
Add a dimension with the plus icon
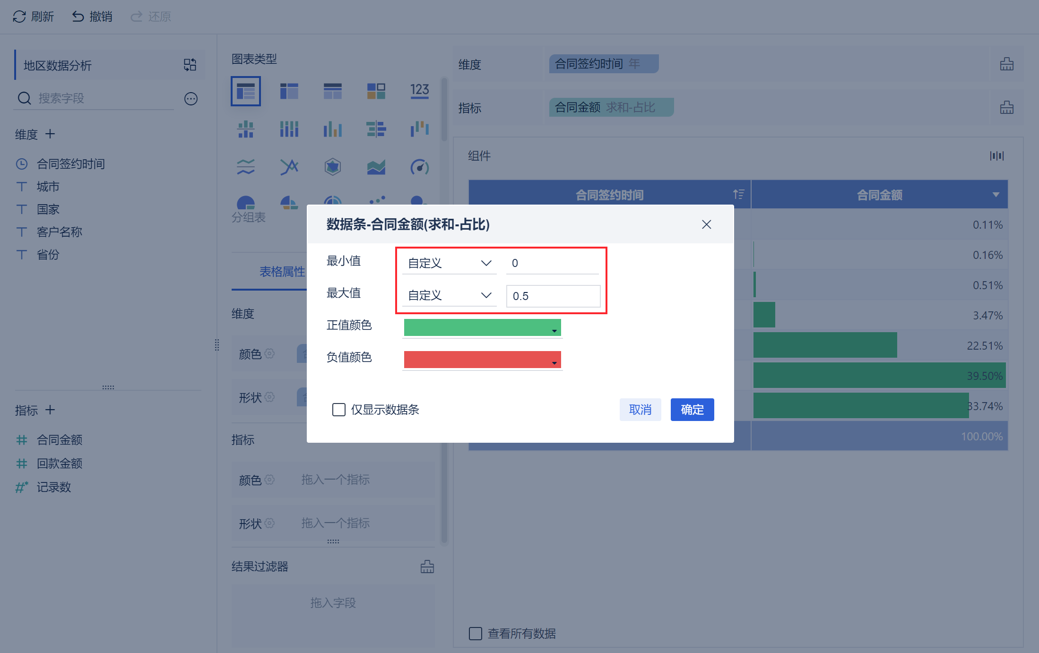click(x=50, y=134)
